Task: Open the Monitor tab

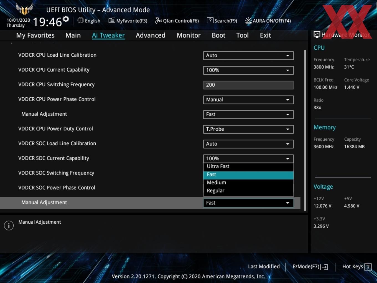Action: click(x=188, y=35)
